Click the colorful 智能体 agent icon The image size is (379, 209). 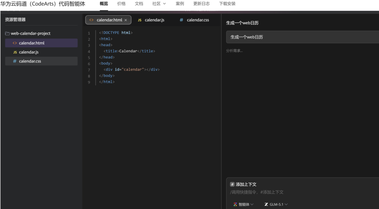coord(235,205)
